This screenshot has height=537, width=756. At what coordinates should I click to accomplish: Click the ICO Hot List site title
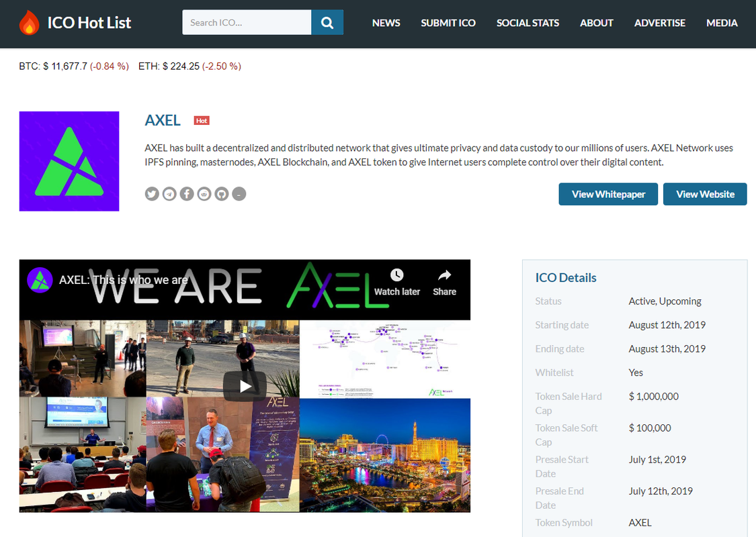coord(89,23)
